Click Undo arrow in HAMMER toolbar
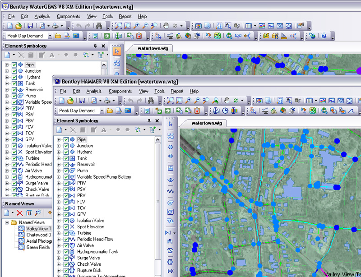This screenshot has width=361, height=277. [x=130, y=101]
